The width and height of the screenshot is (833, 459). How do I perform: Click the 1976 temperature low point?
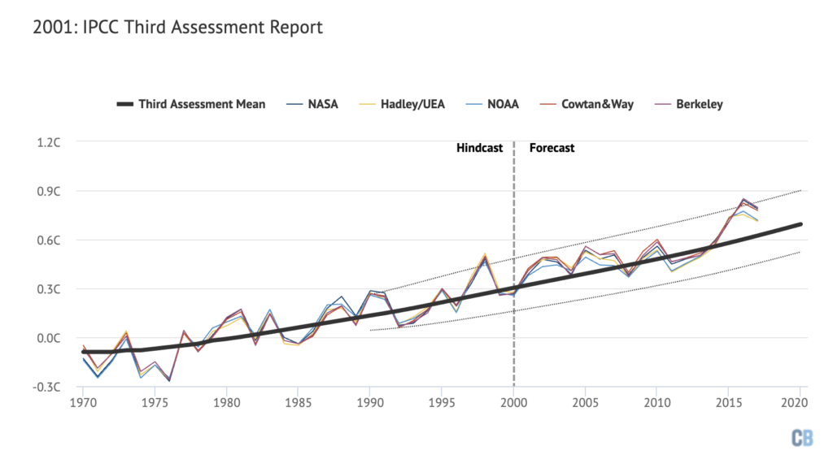tap(169, 380)
